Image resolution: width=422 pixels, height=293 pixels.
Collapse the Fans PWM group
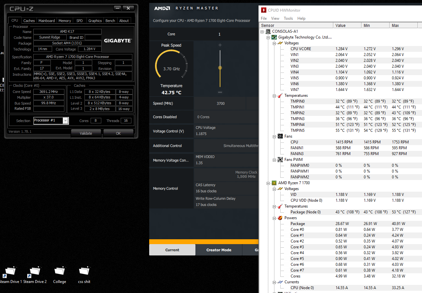pyautogui.click(x=274, y=160)
